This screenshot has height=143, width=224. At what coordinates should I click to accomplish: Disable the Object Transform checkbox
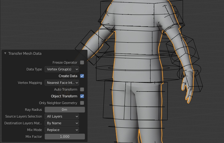82,96
